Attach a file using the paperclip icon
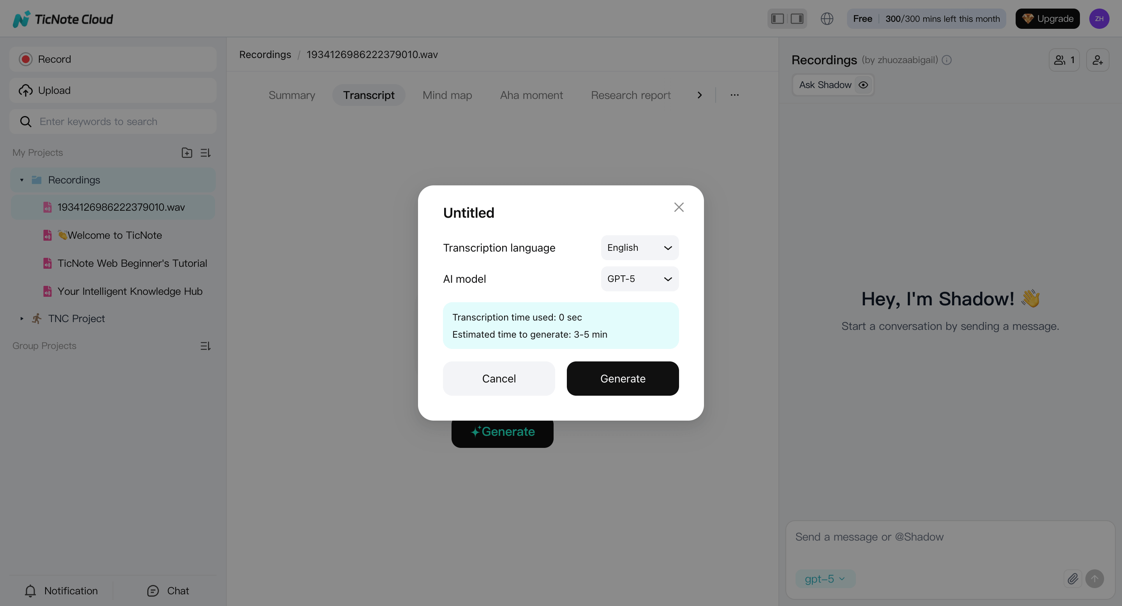 pos(1073,579)
